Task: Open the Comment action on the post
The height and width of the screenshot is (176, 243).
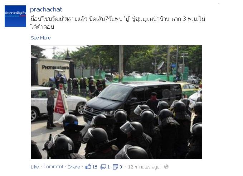Action: (x=53, y=167)
